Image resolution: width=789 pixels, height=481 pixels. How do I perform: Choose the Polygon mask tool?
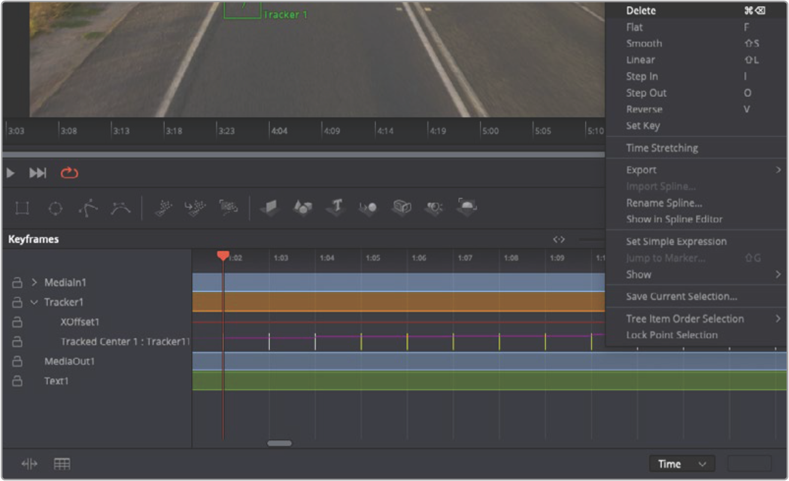pos(88,208)
